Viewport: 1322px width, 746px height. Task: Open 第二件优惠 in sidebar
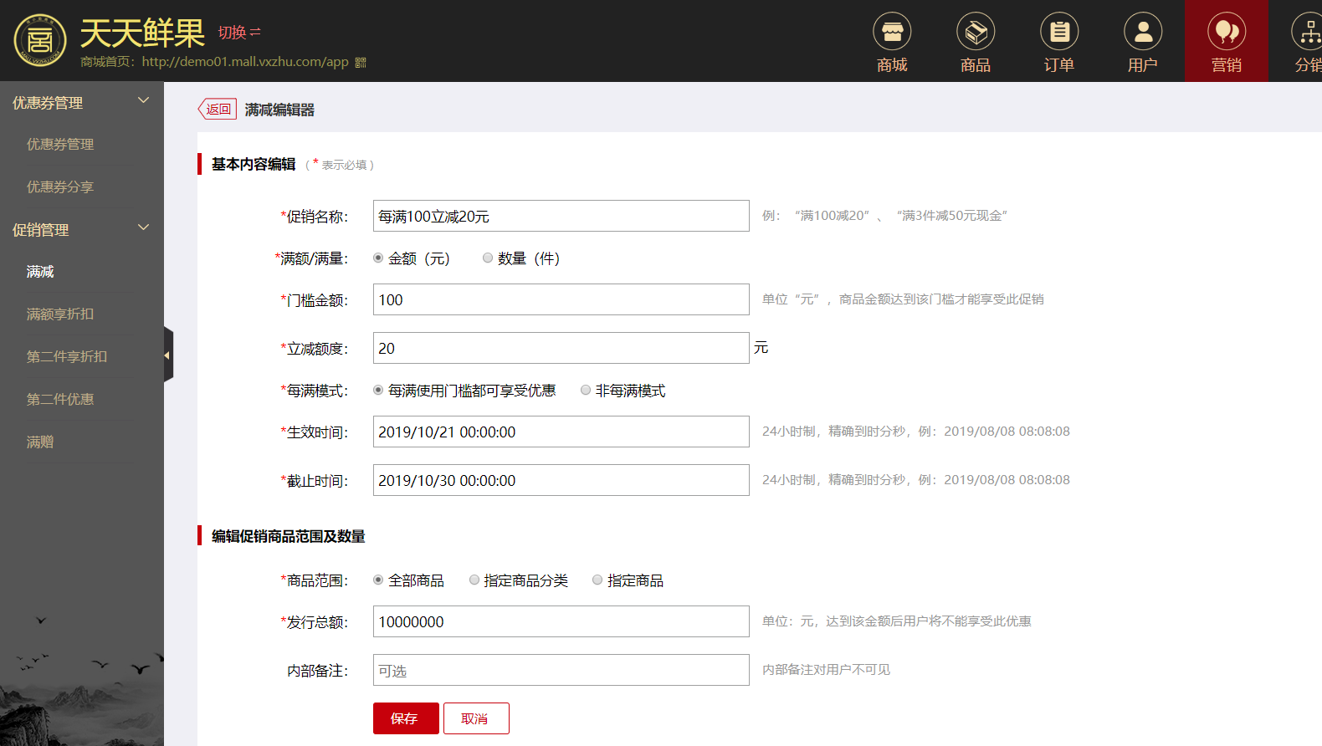[x=60, y=400]
